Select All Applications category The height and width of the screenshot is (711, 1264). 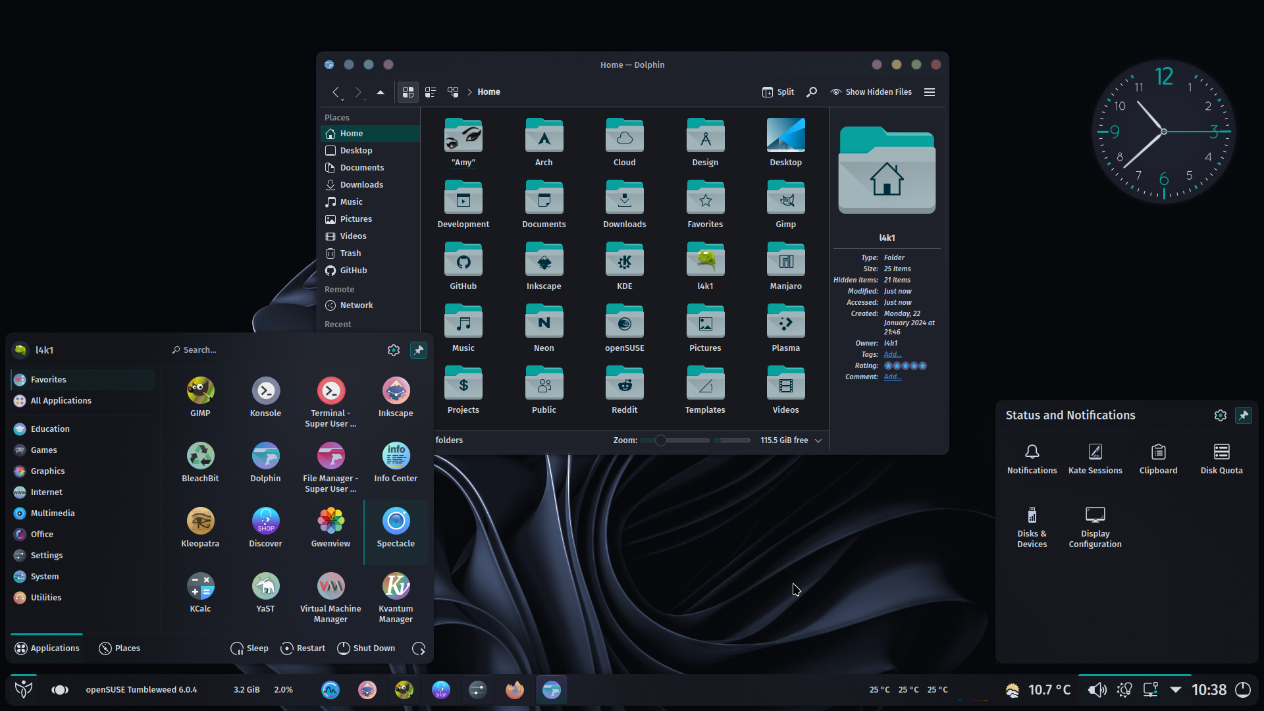[84, 401]
